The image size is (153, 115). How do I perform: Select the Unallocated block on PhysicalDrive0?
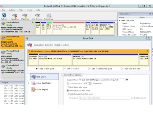pos(38,28)
